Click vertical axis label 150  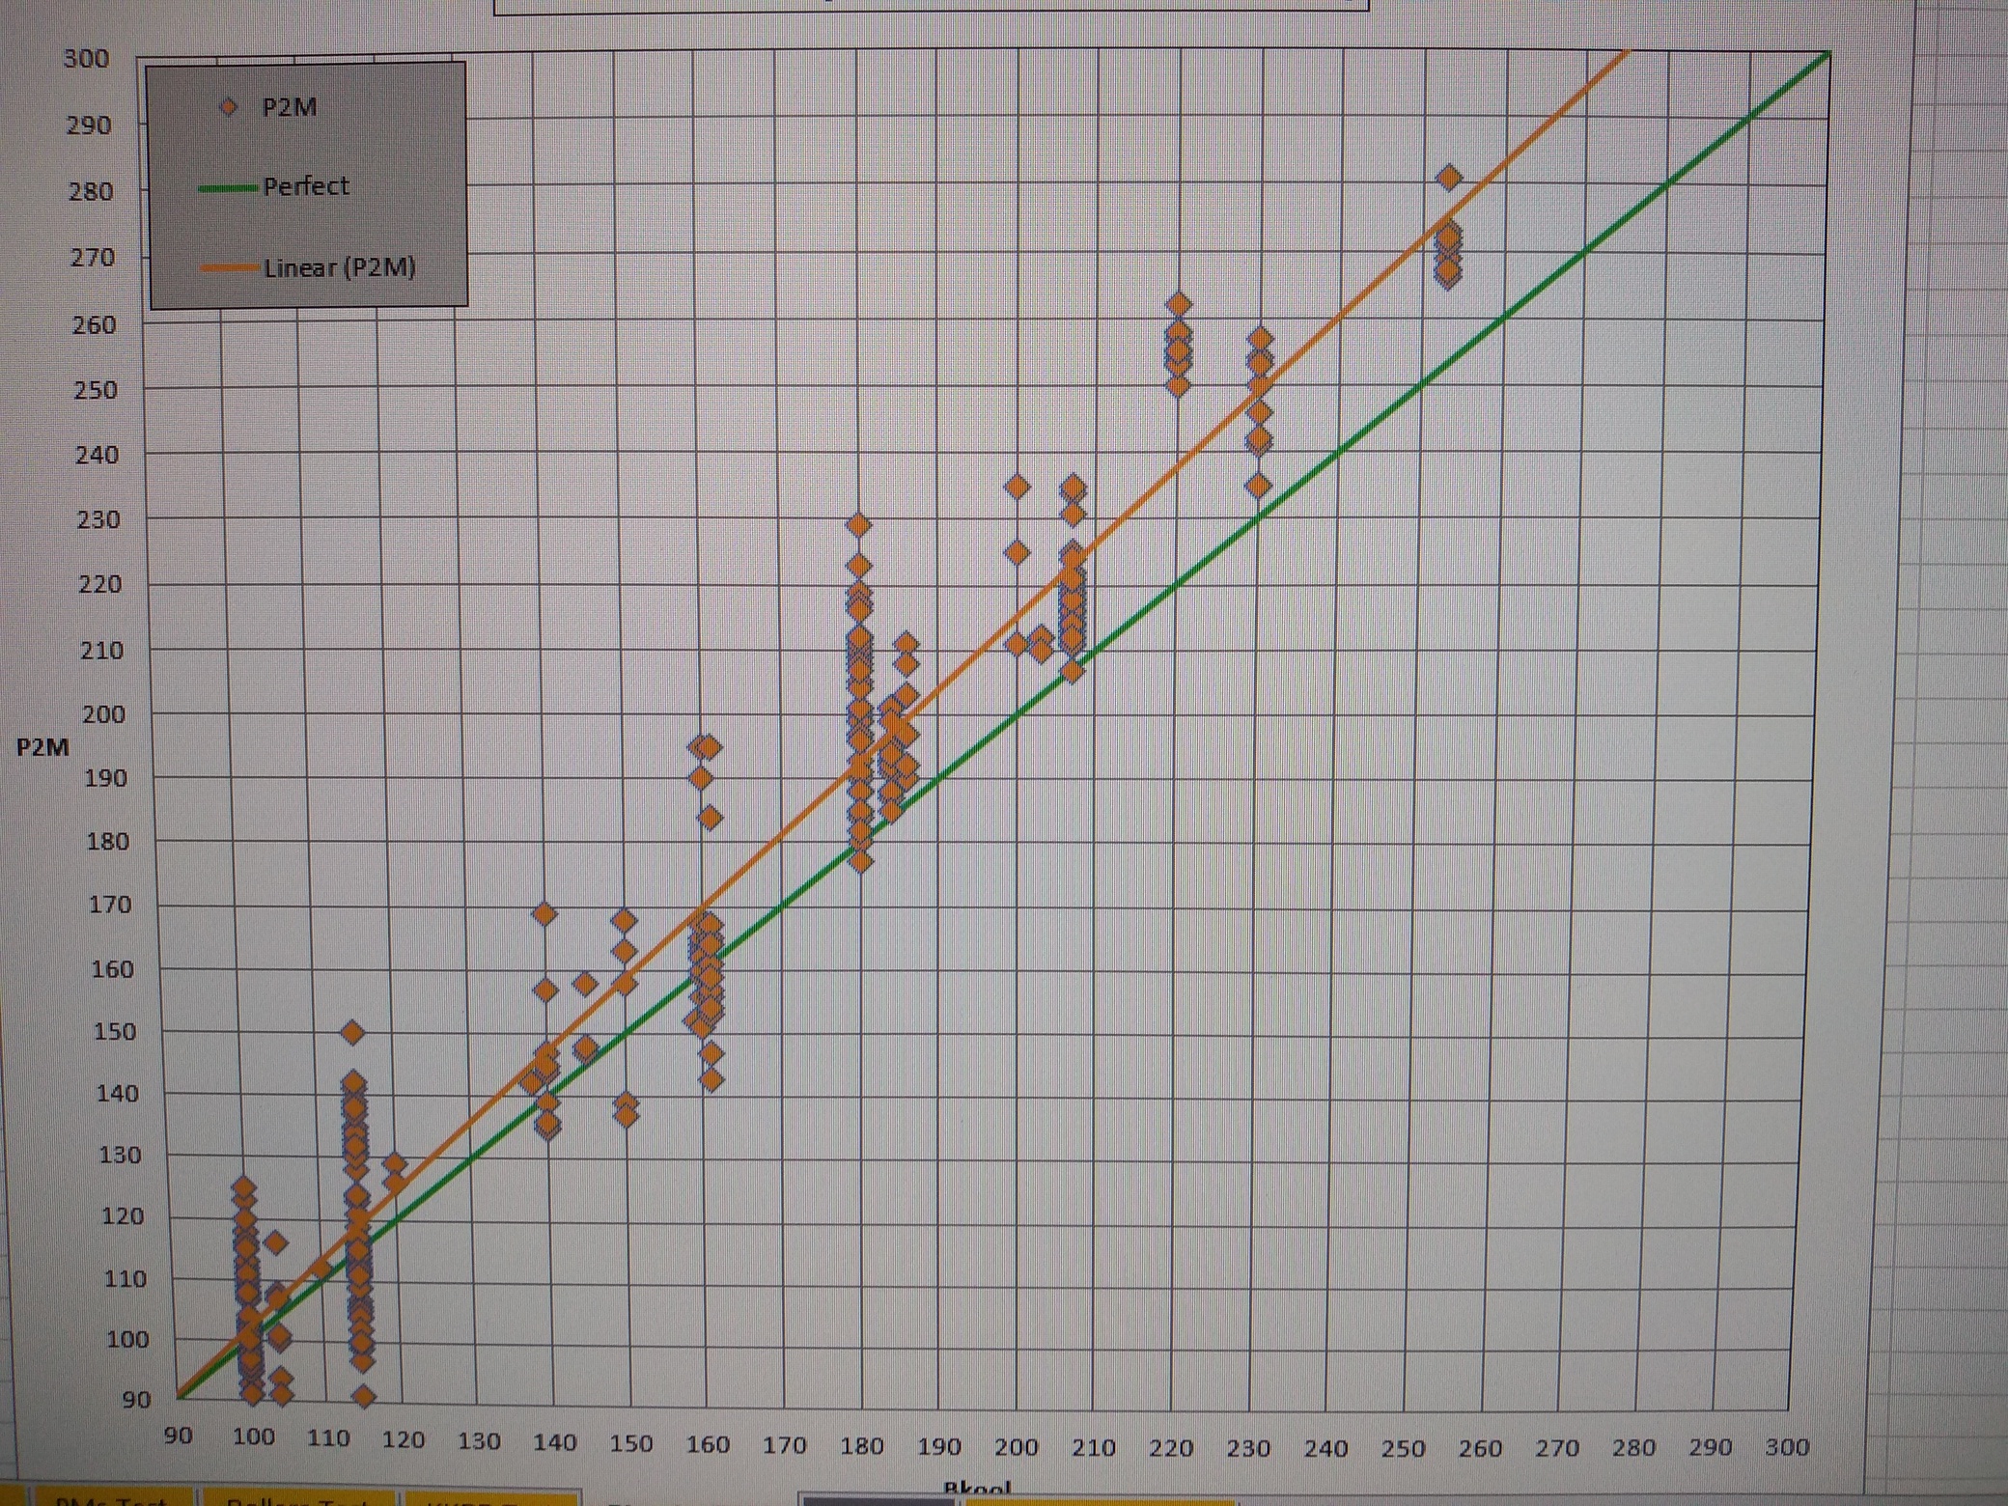pos(113,1032)
